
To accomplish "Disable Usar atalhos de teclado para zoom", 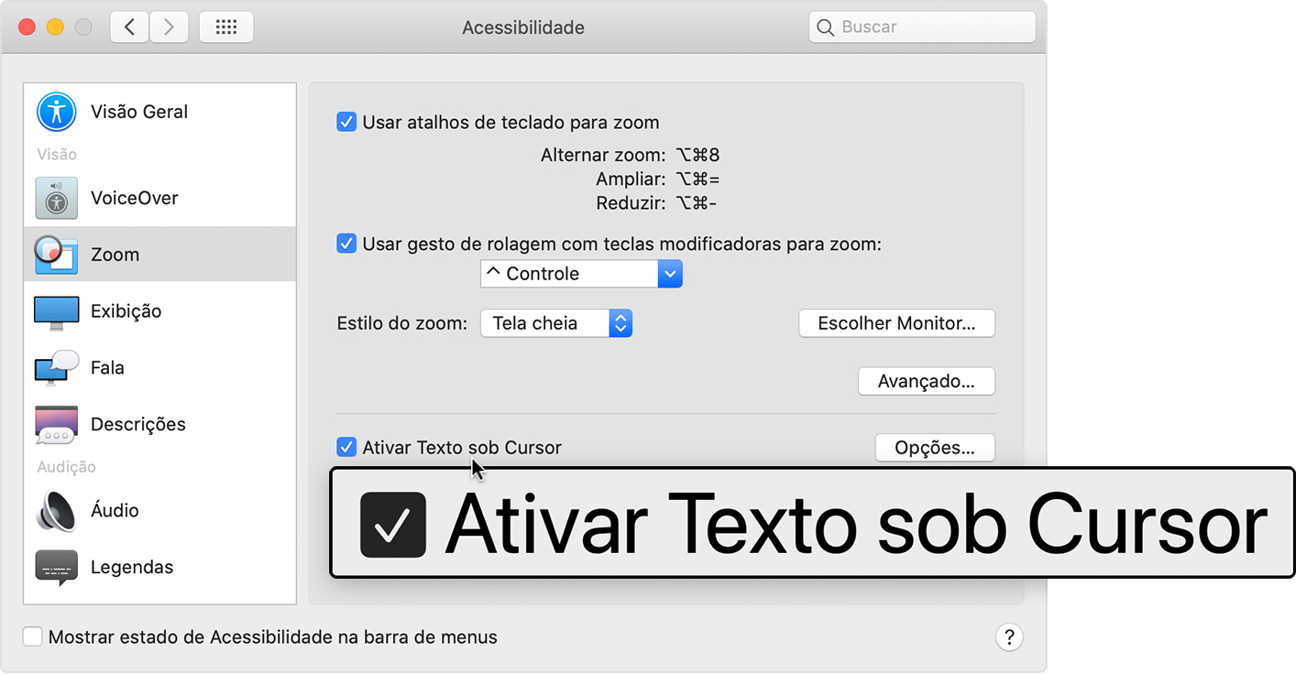I will (346, 121).
